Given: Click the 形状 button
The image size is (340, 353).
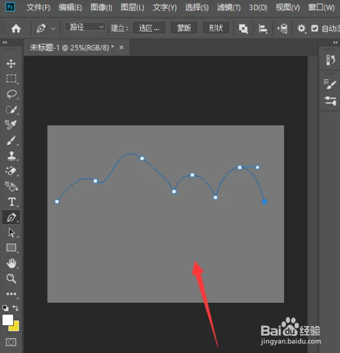Looking at the screenshot, I should pyautogui.click(x=216, y=28).
